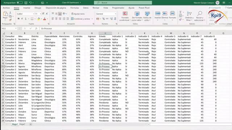Viewport: 232px width, 130px height.
Task: Click the Increase indent icon
Action: click(x=68, y=19)
